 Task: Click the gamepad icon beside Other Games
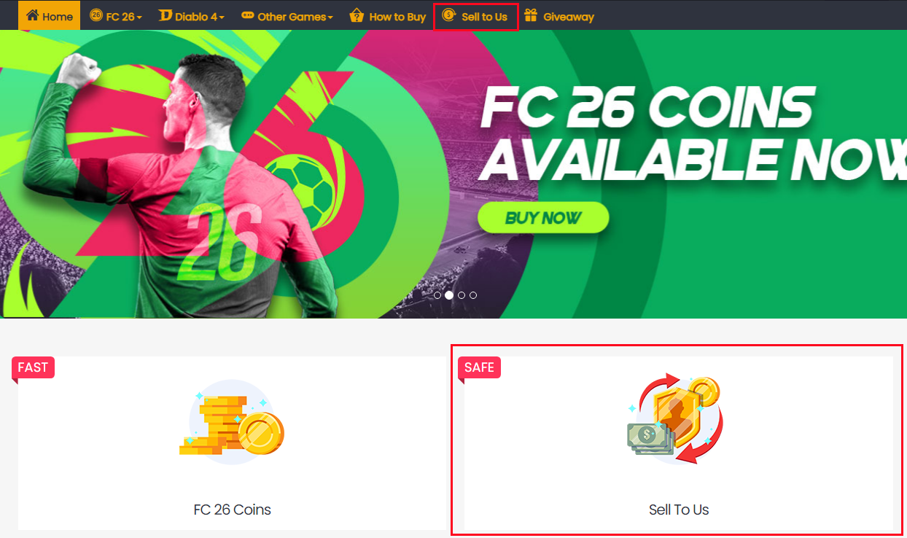click(248, 15)
